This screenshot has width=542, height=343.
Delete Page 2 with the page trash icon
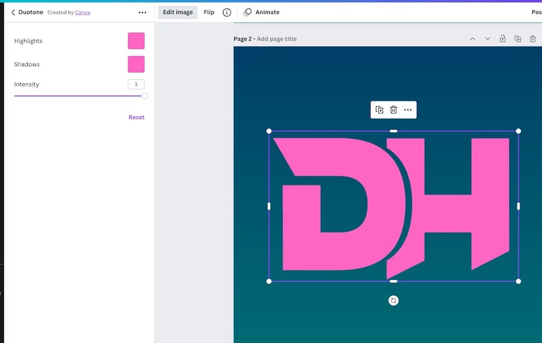coord(532,39)
